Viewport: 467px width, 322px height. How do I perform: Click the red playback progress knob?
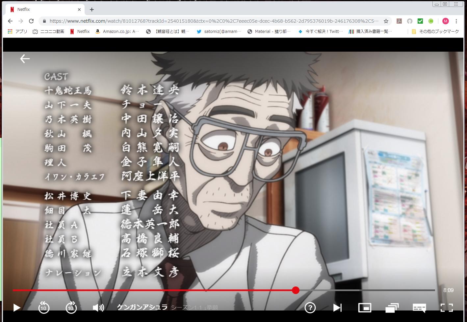click(x=296, y=290)
